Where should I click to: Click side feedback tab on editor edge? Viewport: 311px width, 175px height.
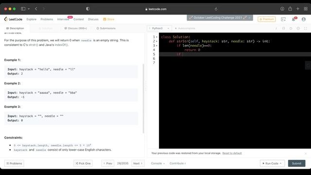(x=308, y=65)
